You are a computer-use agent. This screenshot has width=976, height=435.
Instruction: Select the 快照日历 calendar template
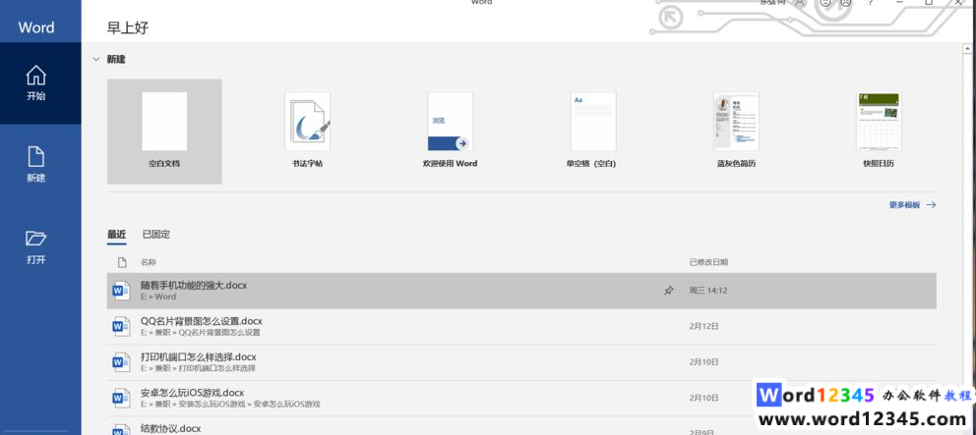pos(879,132)
